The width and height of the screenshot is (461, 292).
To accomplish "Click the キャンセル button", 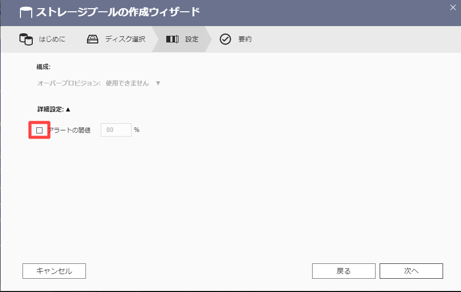I will coord(54,271).
